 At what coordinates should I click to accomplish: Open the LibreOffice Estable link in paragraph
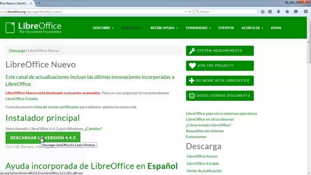coord(21,99)
